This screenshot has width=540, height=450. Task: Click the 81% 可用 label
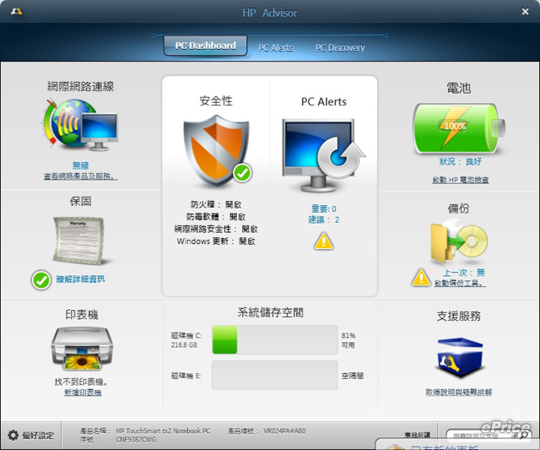[348, 340]
